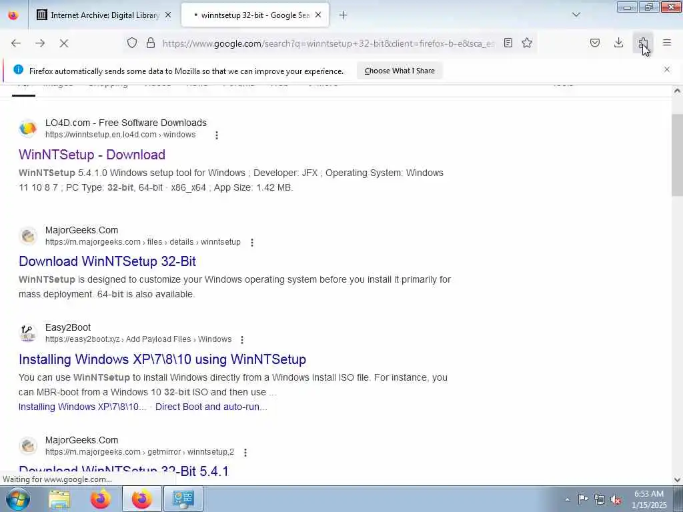
Task: Click the active Firefox taskbar window button
Action: (142, 499)
